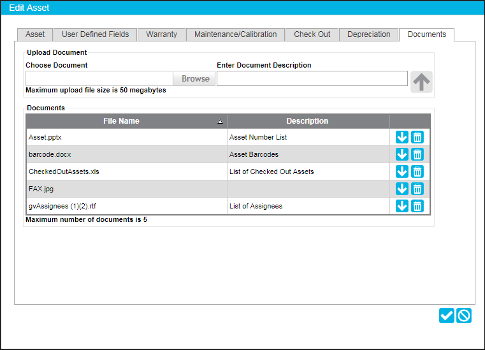Download the barcode.docx file
The width and height of the screenshot is (485, 350).
(402, 154)
